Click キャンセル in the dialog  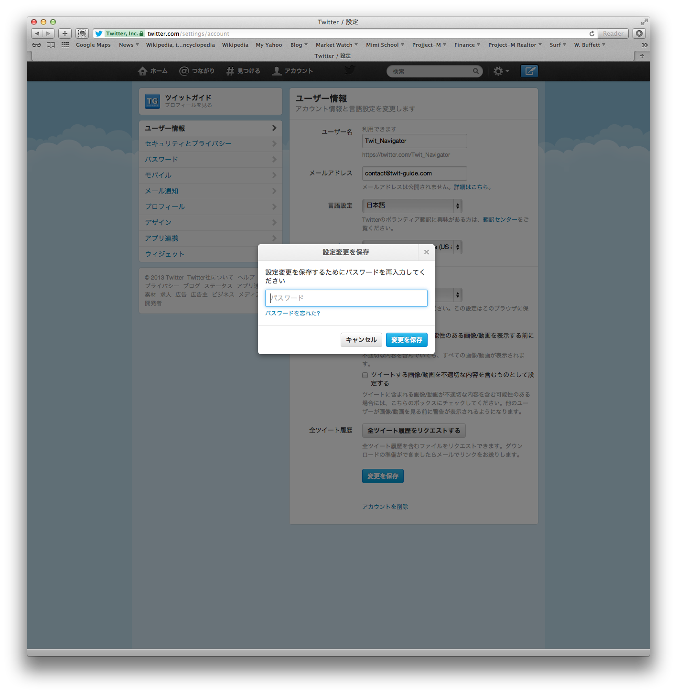(361, 340)
